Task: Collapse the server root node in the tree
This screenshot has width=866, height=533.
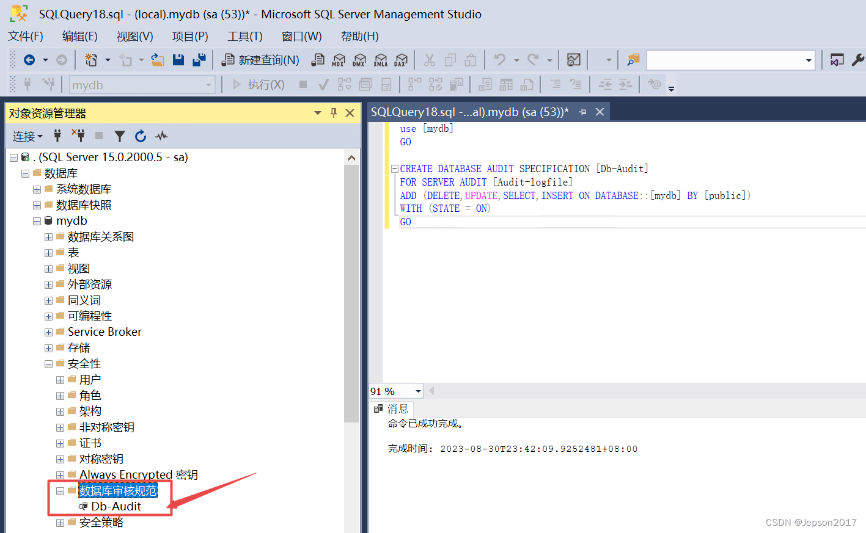Action: (13, 158)
